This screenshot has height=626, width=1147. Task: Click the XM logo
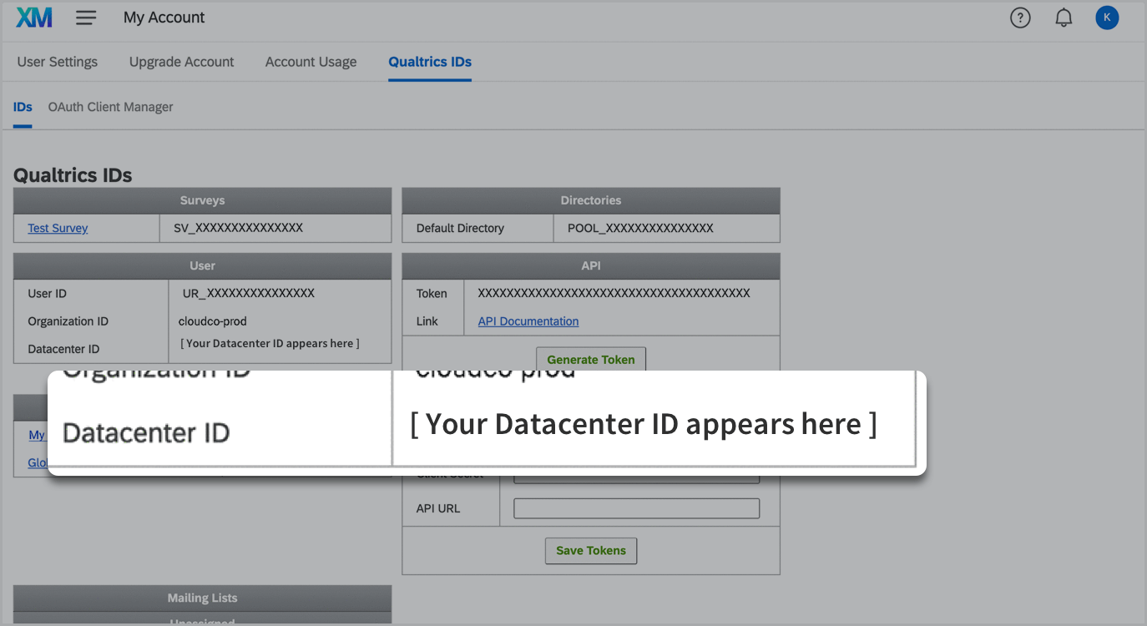(34, 18)
